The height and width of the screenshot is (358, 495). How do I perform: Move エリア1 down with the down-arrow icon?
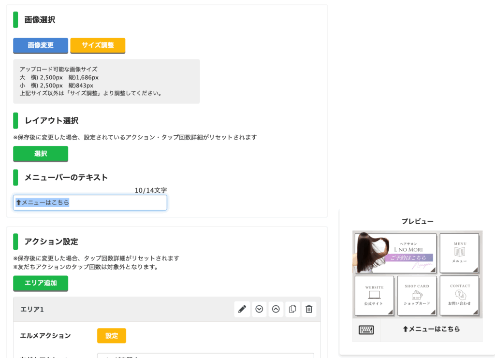click(259, 309)
